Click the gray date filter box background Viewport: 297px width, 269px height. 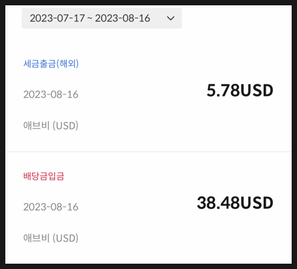pyautogui.click(x=102, y=18)
